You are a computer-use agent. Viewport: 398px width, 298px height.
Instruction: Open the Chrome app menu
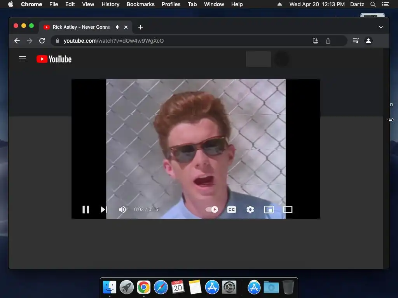[x=31, y=4]
